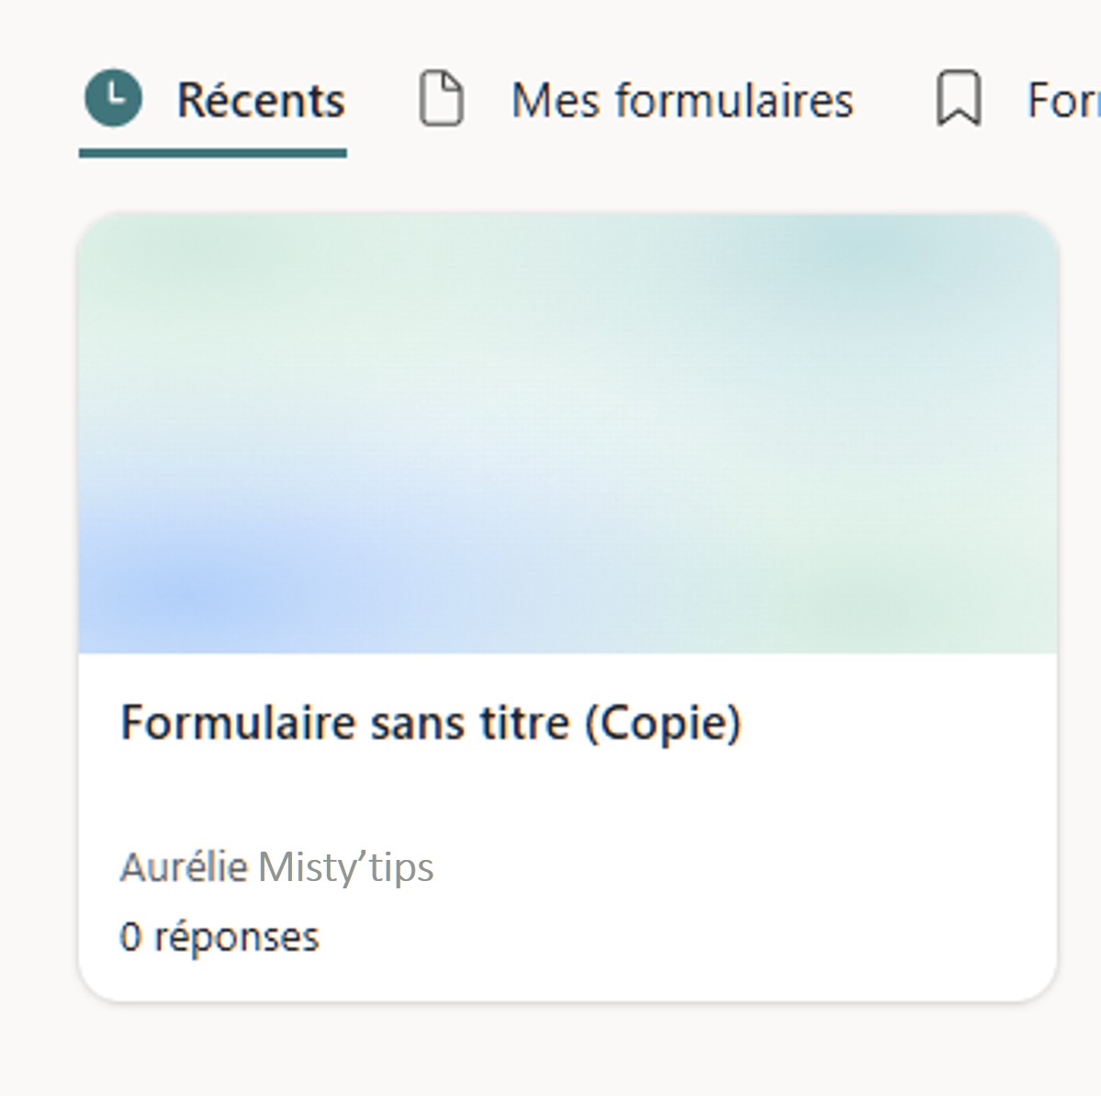Open "Formulaire sans titre (Copie)" title
Image resolution: width=1101 pixels, height=1096 pixels.
click(x=431, y=722)
